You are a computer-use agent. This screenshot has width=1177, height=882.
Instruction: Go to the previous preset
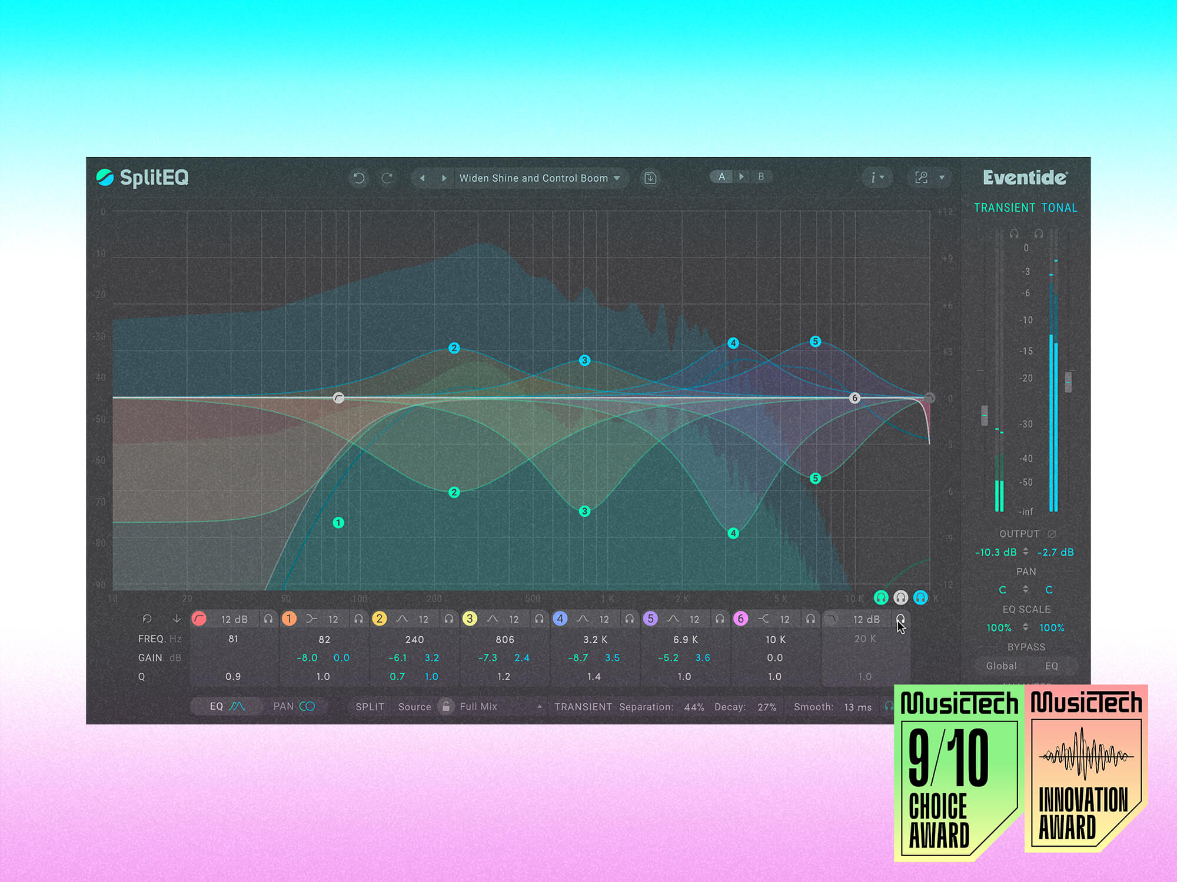click(422, 178)
